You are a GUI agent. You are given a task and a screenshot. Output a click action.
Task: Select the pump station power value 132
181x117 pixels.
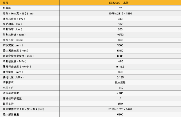click(x=120, y=24)
